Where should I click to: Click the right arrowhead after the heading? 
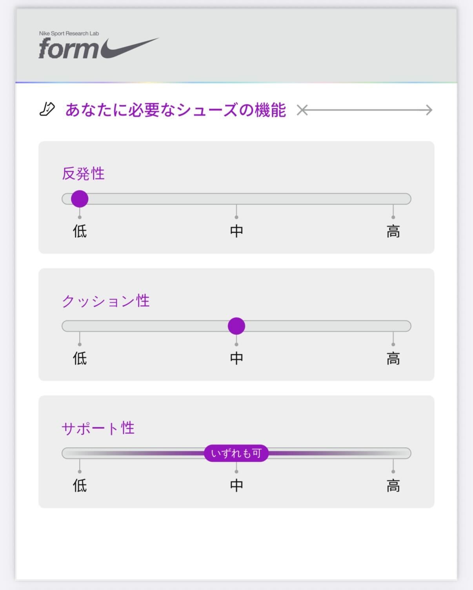[428, 110]
